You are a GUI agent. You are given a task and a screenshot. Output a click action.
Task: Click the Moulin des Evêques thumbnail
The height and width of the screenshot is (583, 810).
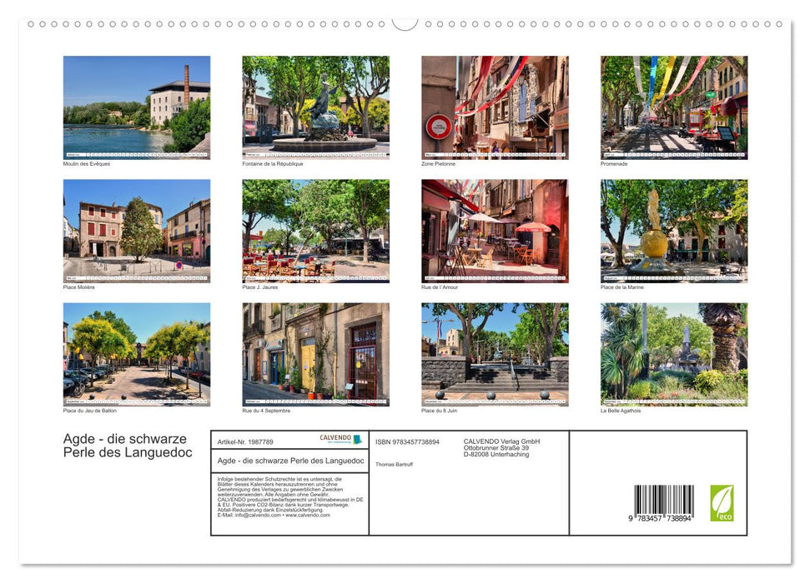pos(136,107)
